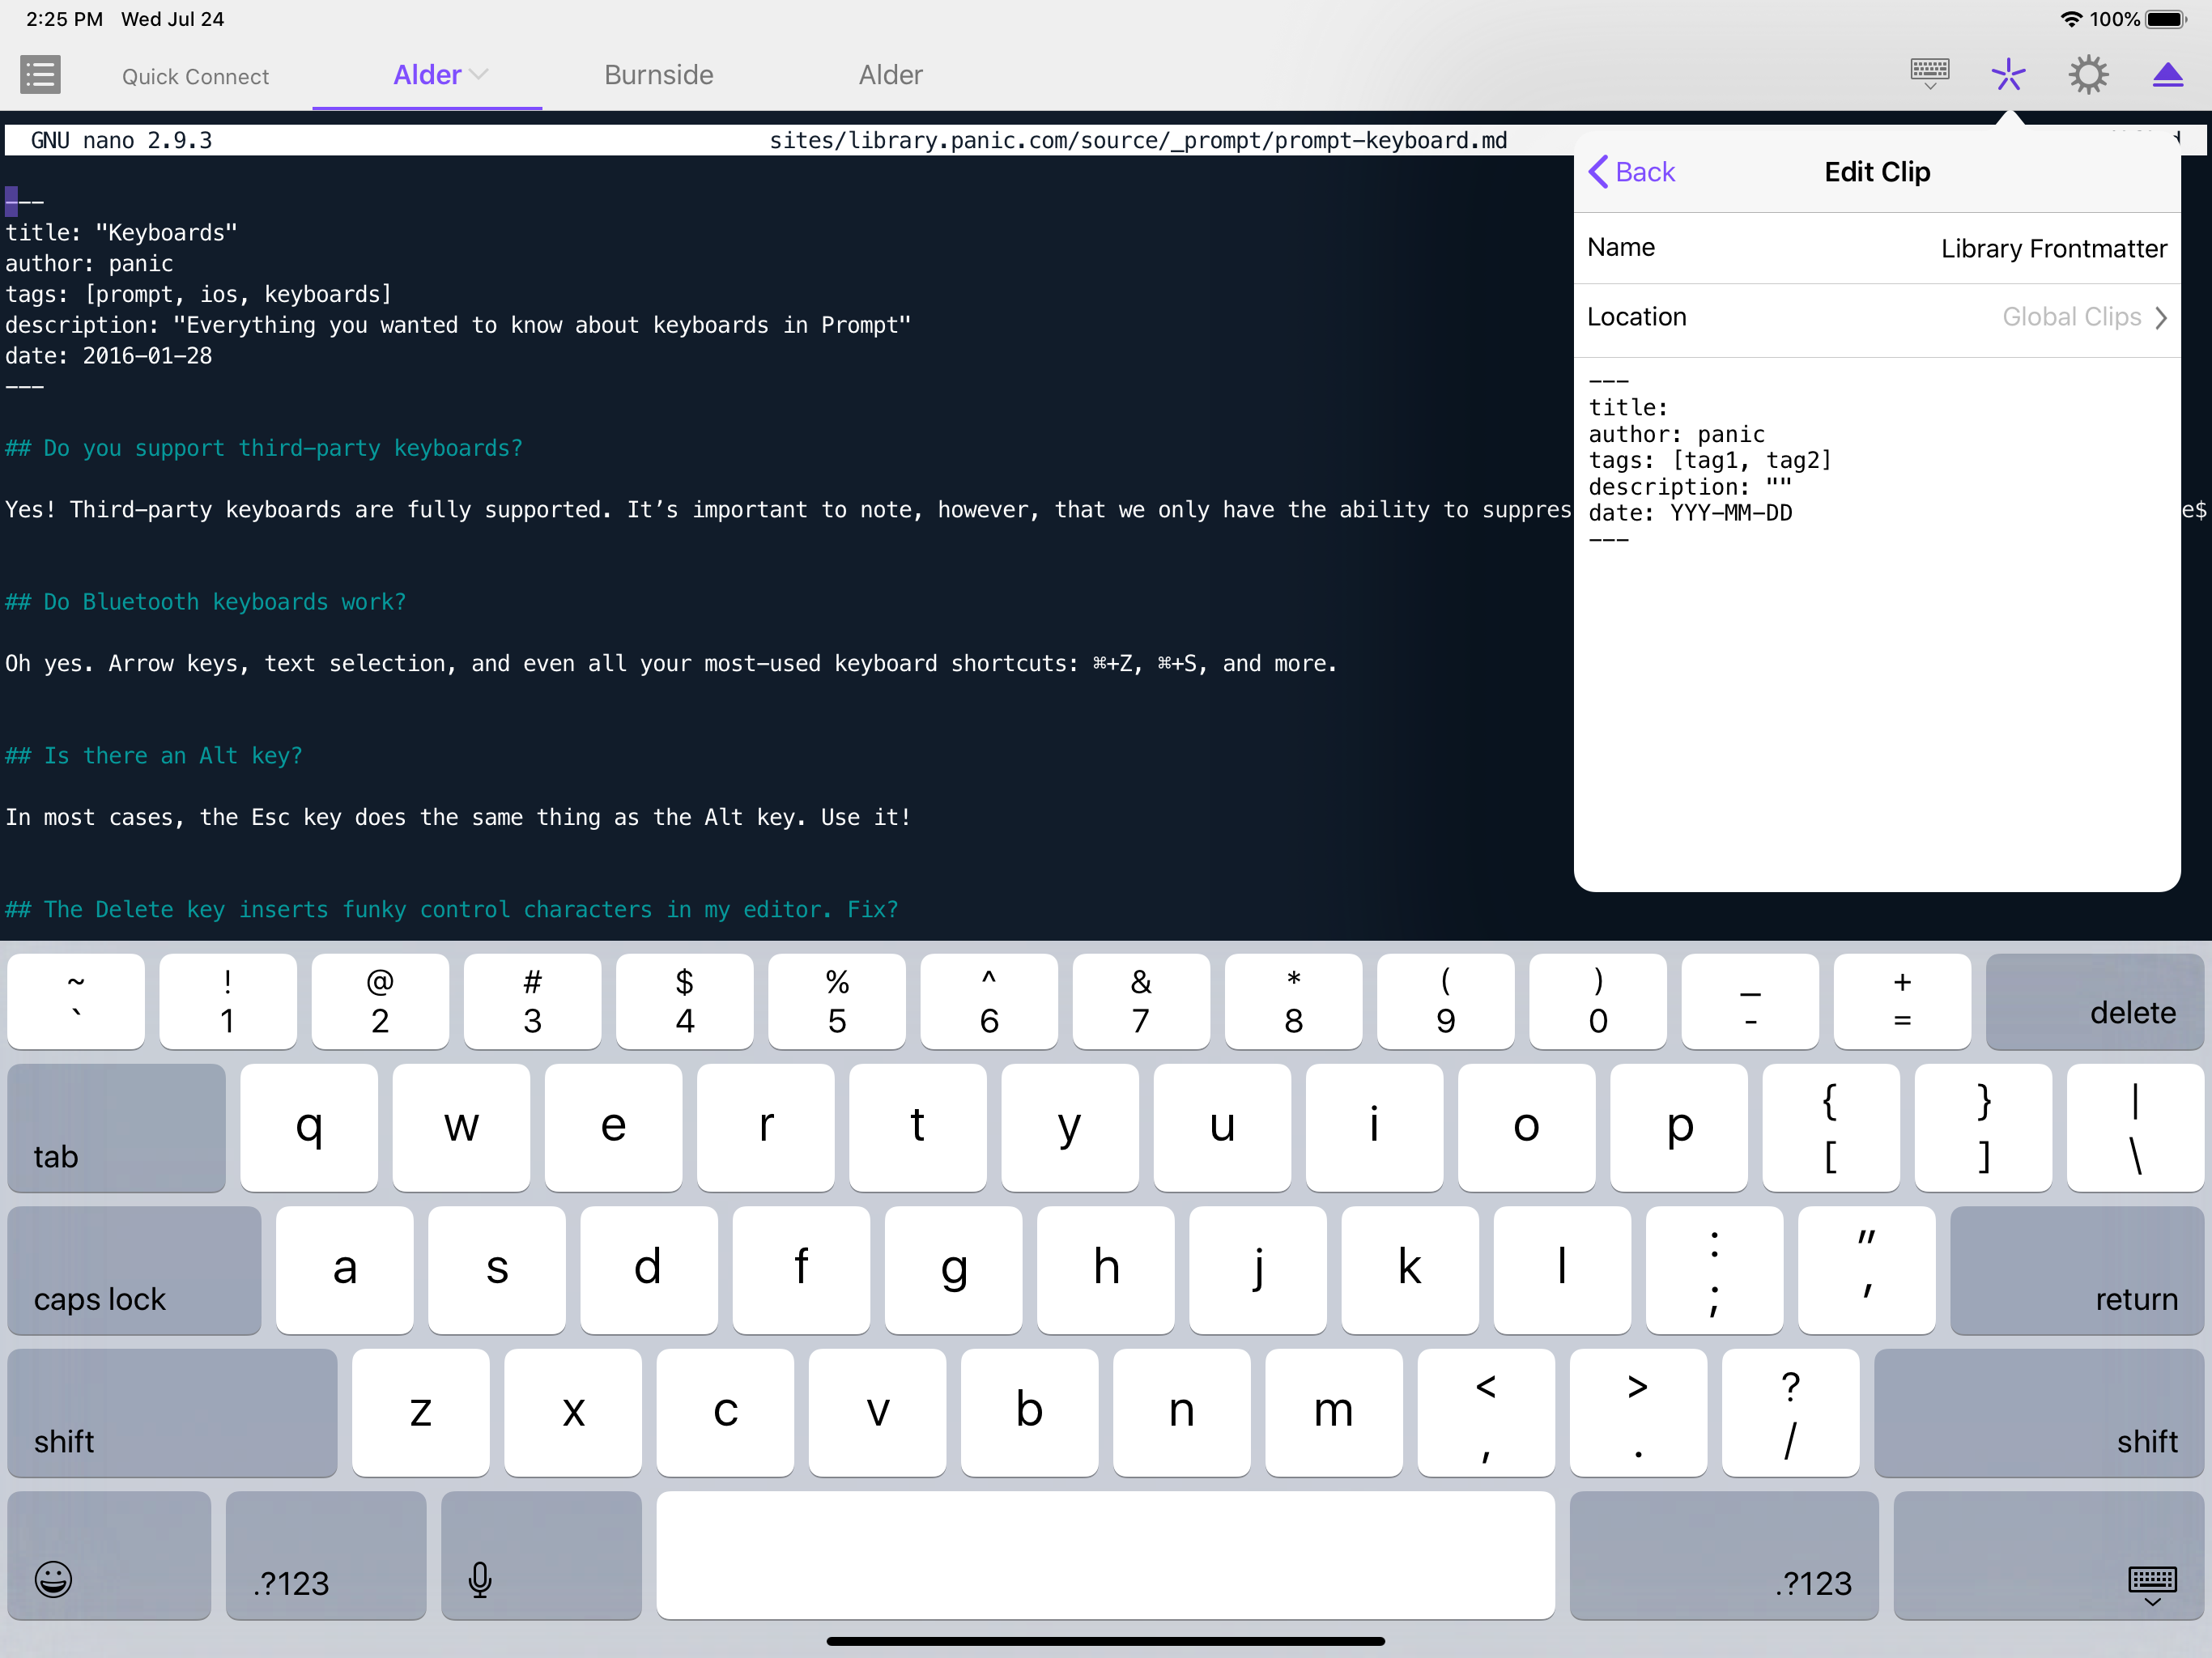Image resolution: width=2212 pixels, height=1658 pixels.
Task: Expand the active Alder tab dropdown
Action: click(x=479, y=75)
